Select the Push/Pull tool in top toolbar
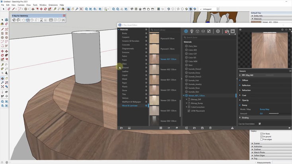Viewport: 292px width, 164px height. 33,9
